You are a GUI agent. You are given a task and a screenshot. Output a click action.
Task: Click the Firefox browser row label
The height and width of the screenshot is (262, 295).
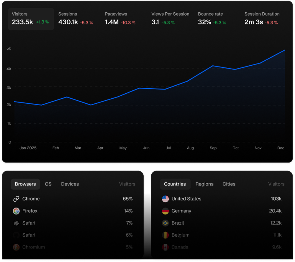[x=30, y=211]
